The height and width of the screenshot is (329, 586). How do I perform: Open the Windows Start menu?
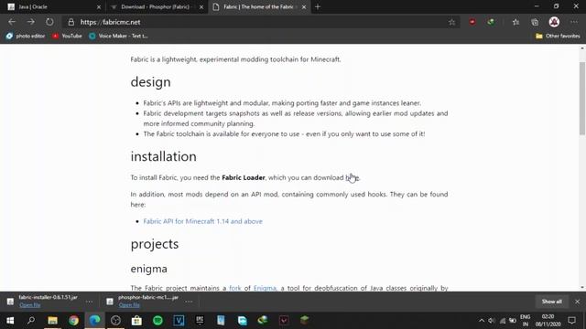(x=10, y=320)
